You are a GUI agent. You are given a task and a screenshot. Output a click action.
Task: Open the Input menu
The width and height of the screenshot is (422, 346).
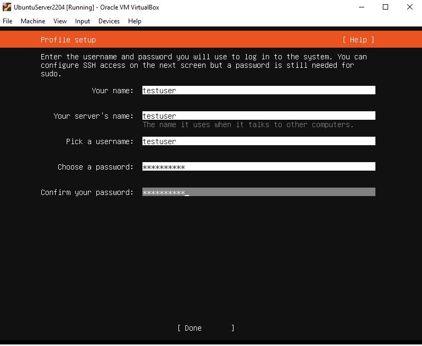83,21
